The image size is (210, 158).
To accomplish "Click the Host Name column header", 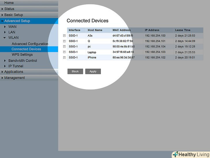I will [x=95, y=30].
